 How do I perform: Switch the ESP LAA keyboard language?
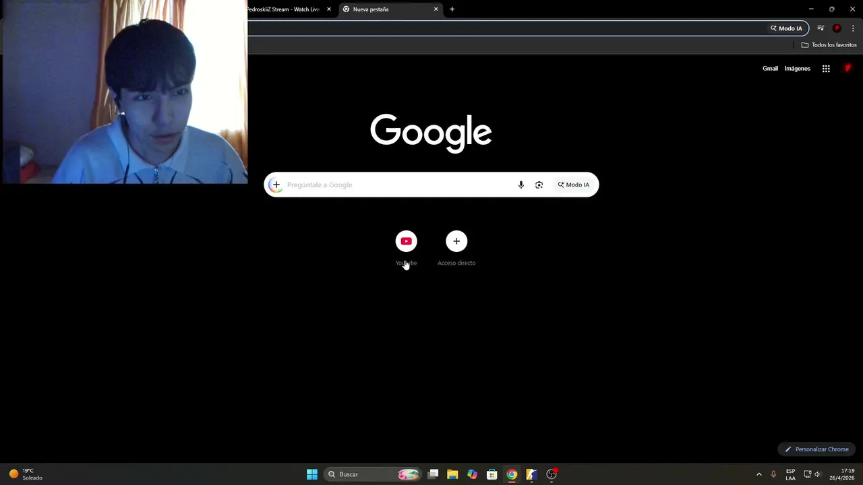pos(790,474)
